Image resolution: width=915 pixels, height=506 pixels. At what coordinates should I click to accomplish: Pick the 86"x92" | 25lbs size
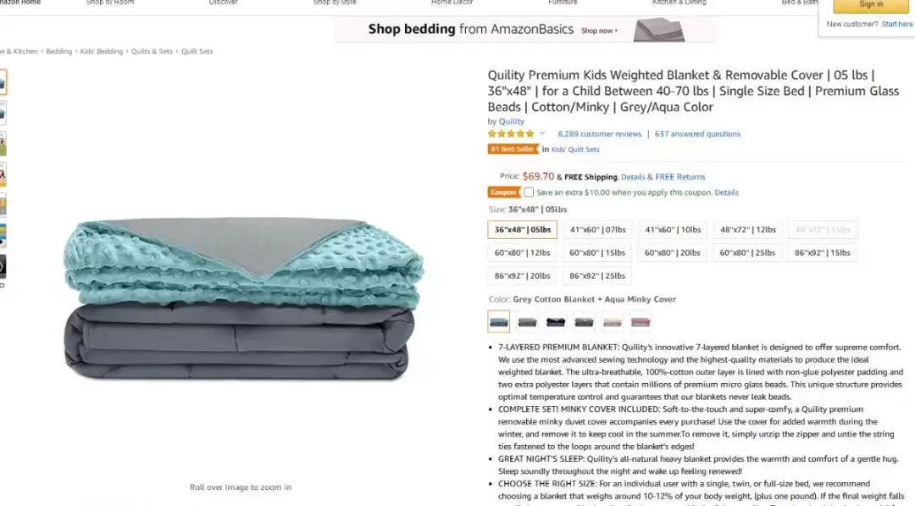click(x=597, y=275)
